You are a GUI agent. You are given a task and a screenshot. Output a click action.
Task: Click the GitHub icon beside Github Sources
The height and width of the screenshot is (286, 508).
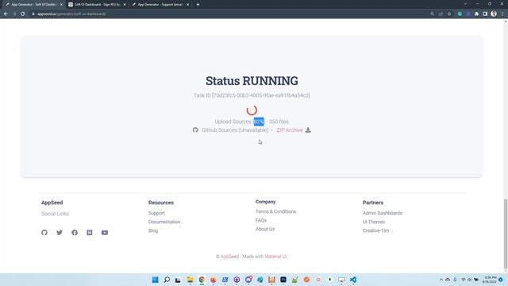click(x=195, y=130)
